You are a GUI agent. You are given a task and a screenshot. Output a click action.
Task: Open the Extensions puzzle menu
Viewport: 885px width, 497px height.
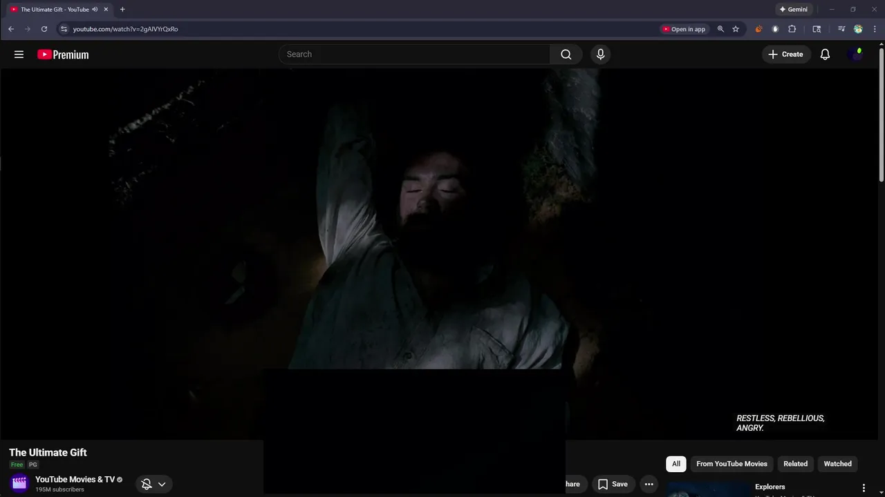[792, 29]
